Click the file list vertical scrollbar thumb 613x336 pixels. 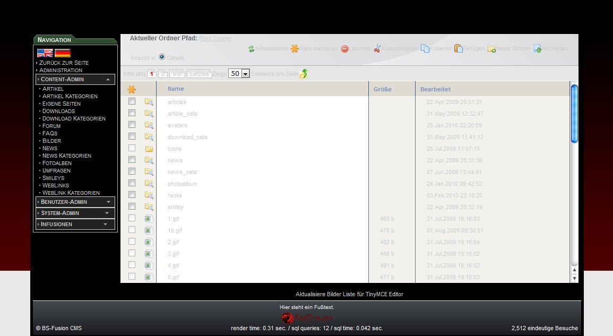(x=574, y=114)
